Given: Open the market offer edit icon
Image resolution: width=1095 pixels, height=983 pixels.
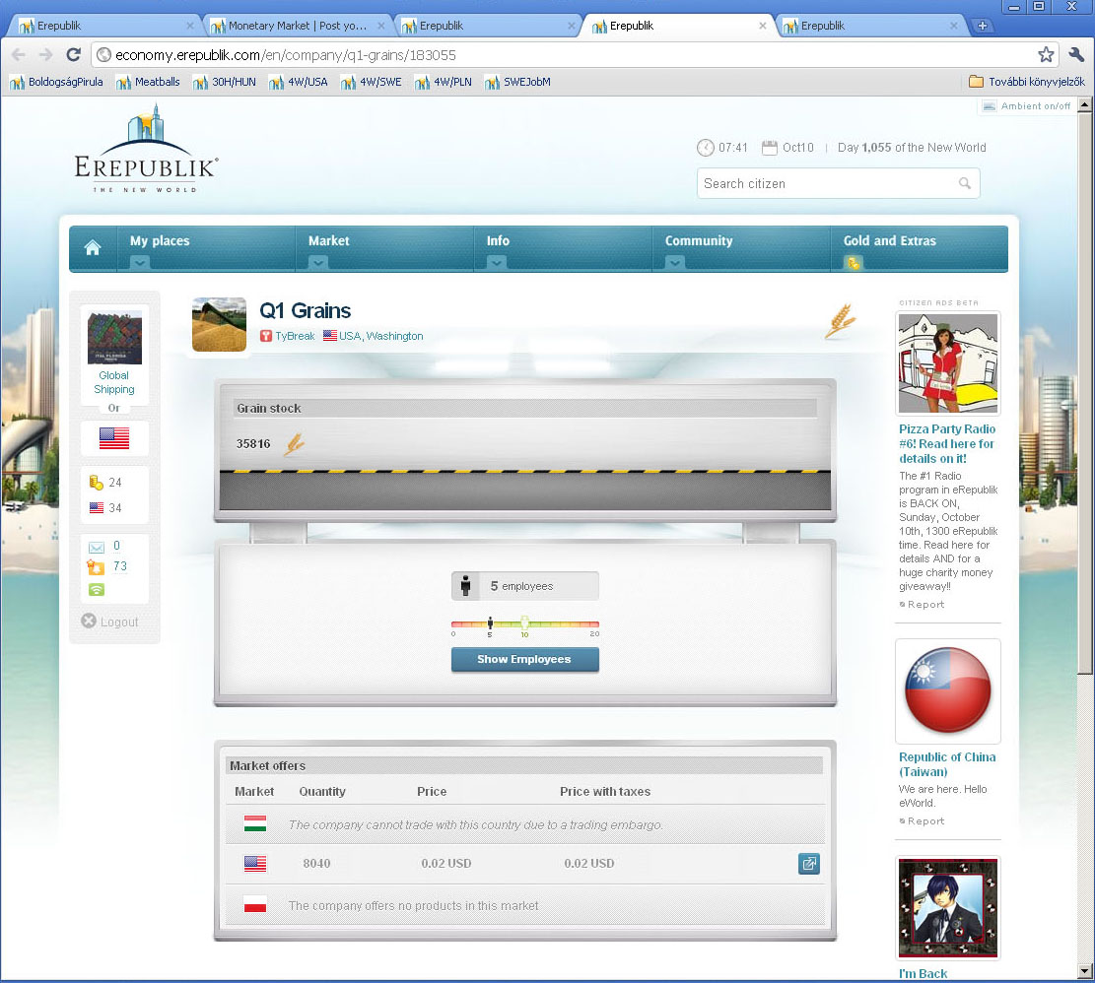Looking at the screenshot, I should (808, 864).
